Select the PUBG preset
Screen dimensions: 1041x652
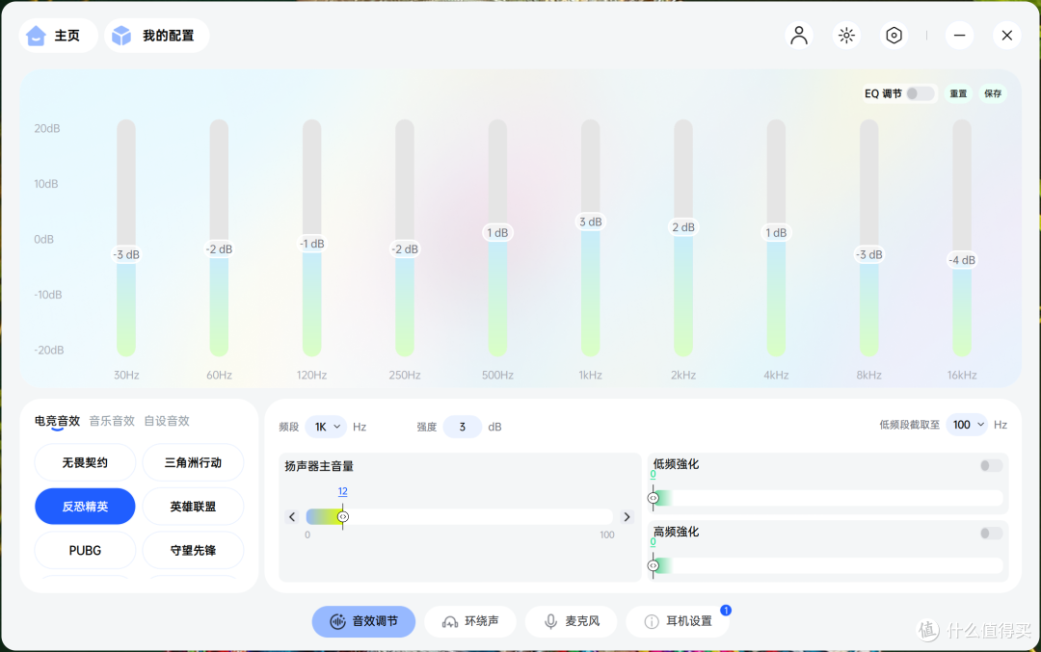[x=85, y=550]
